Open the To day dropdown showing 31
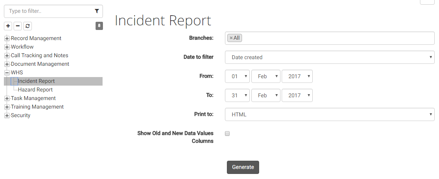This screenshot has width=439, height=179. 237,95
